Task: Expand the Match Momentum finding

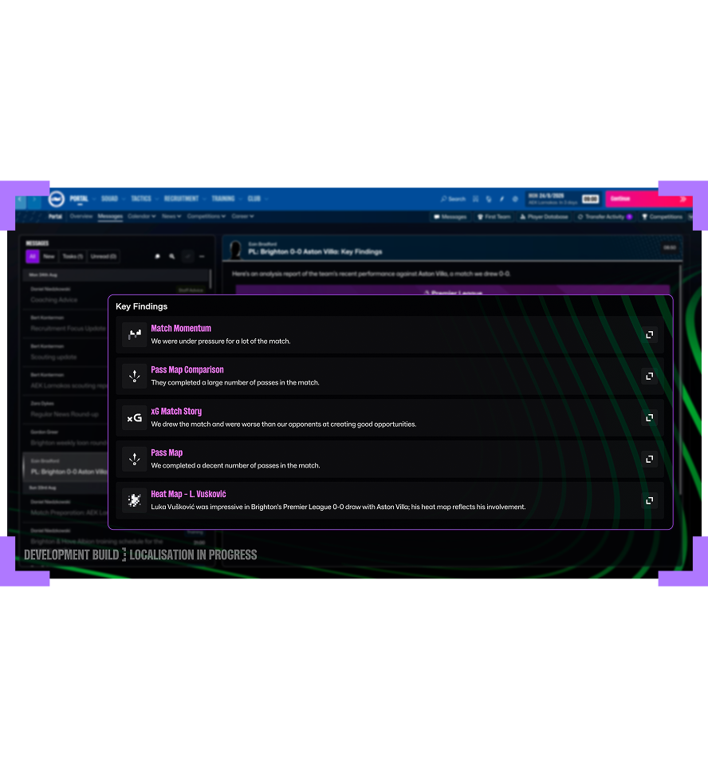Action: (x=650, y=334)
